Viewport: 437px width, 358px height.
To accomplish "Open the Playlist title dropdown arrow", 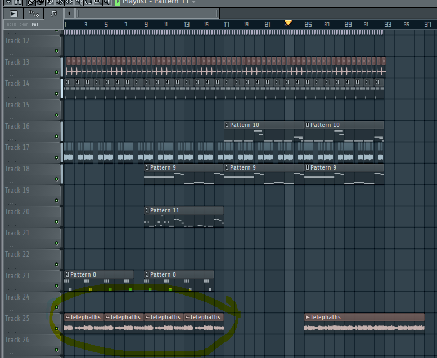I will point(194,2).
